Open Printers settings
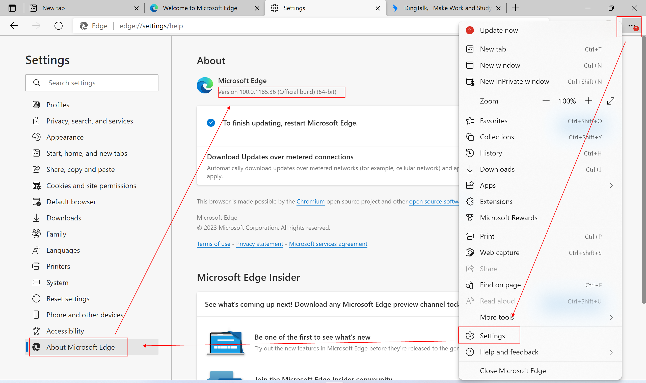 (92, 266)
